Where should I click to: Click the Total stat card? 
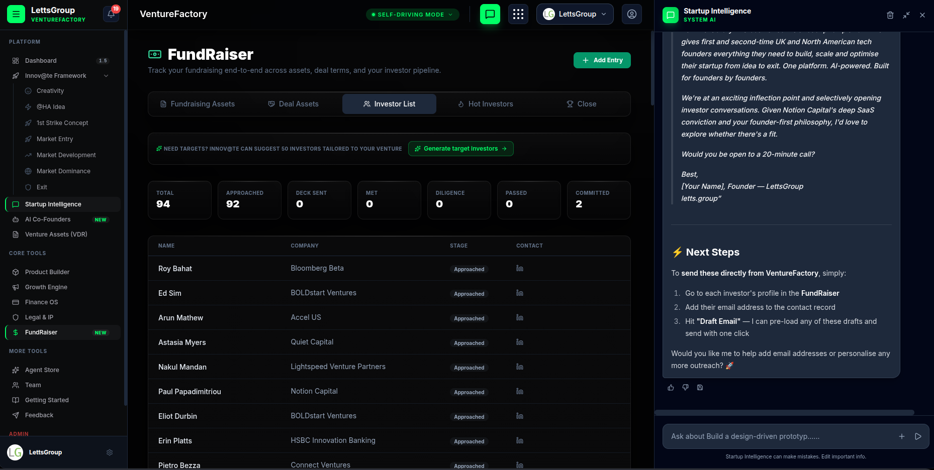[179, 200]
